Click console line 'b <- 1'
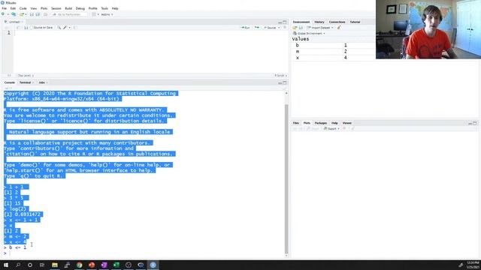Screen dimensions: 481x270 [18, 247]
